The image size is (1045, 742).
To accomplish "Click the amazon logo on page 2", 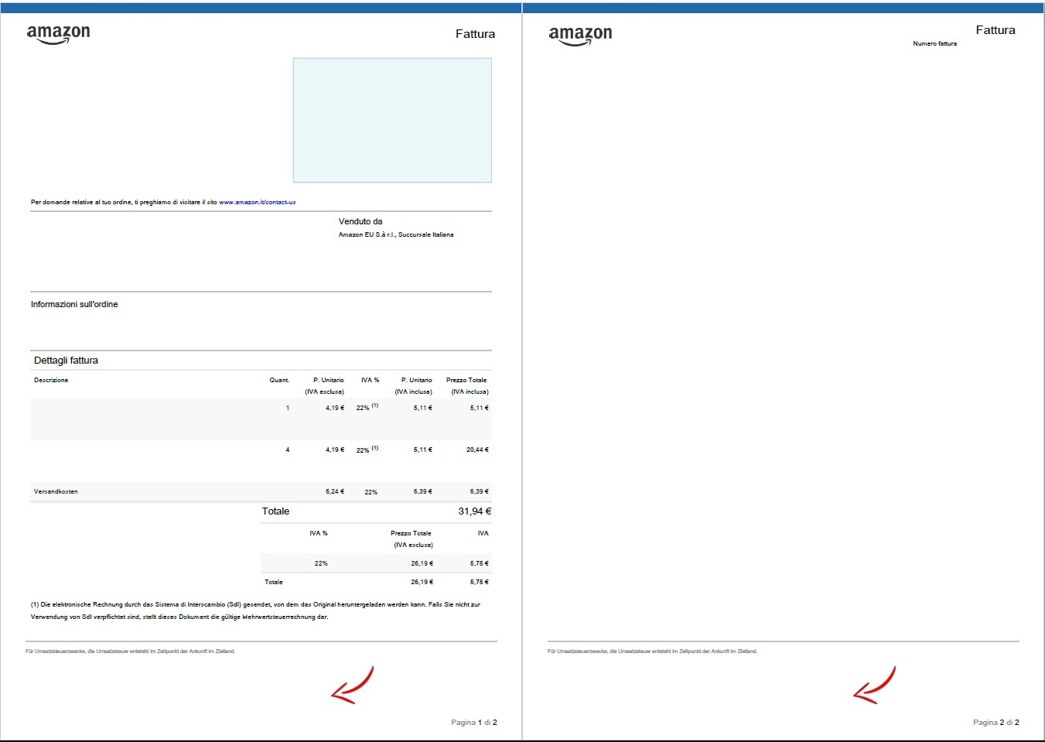I will 580,36.
